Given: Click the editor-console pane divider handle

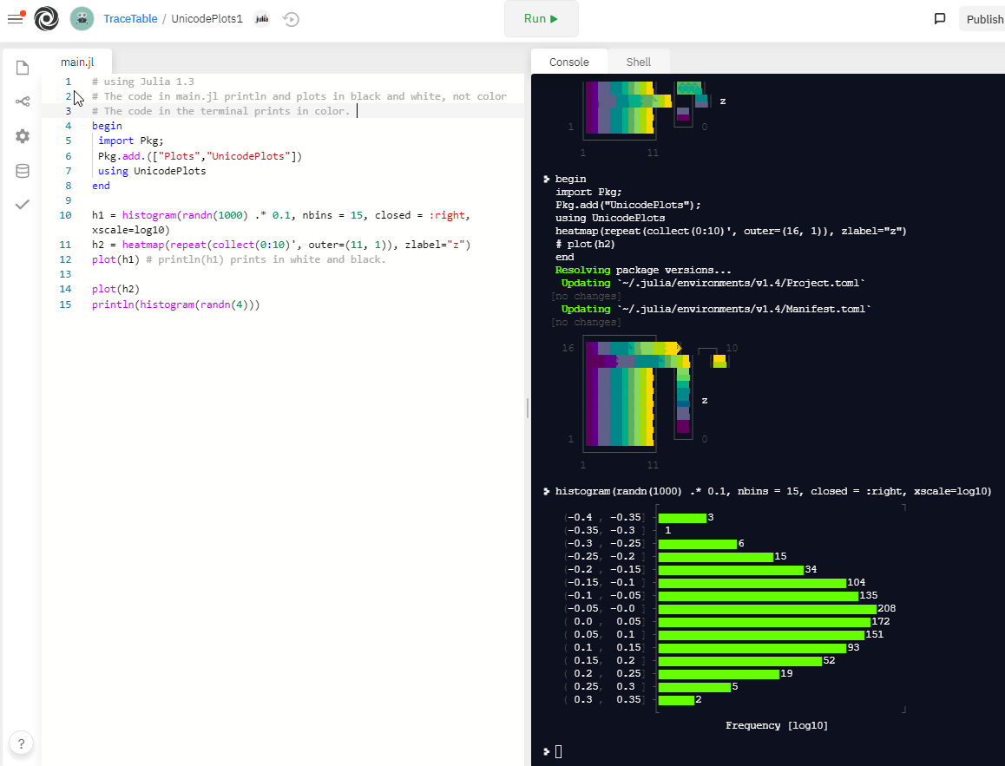Looking at the screenshot, I should click(x=528, y=408).
